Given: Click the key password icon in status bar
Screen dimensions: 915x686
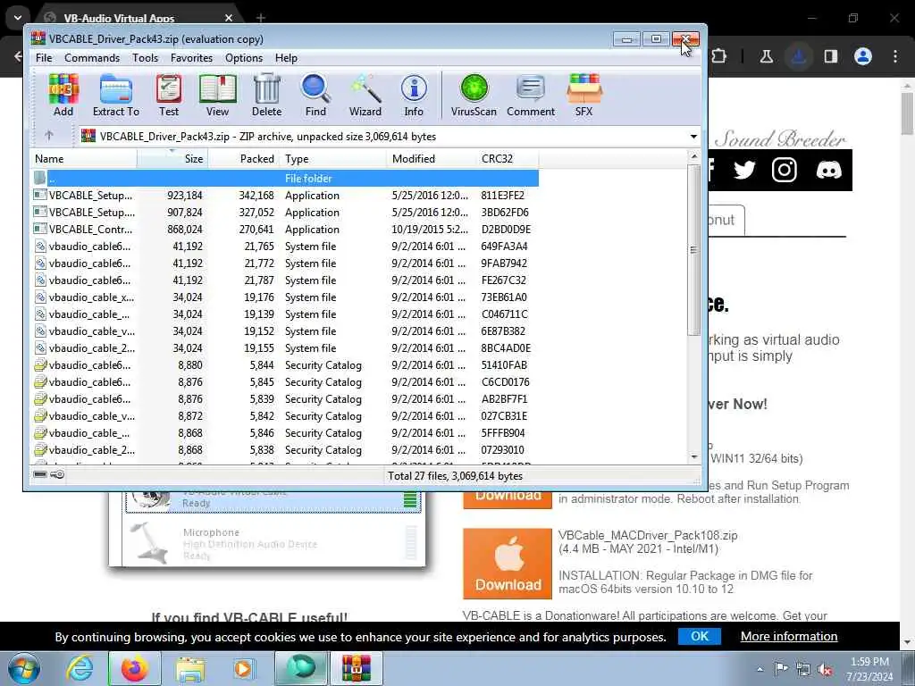Looking at the screenshot, I should [x=57, y=475].
